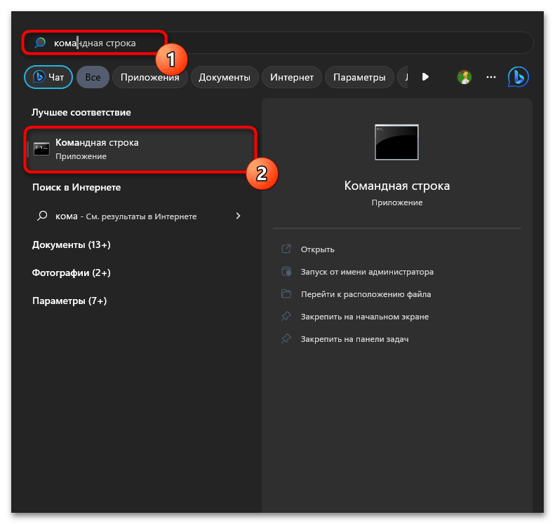The image size is (555, 524).
Task: Show more filters with the arrow button
Action: pos(425,76)
